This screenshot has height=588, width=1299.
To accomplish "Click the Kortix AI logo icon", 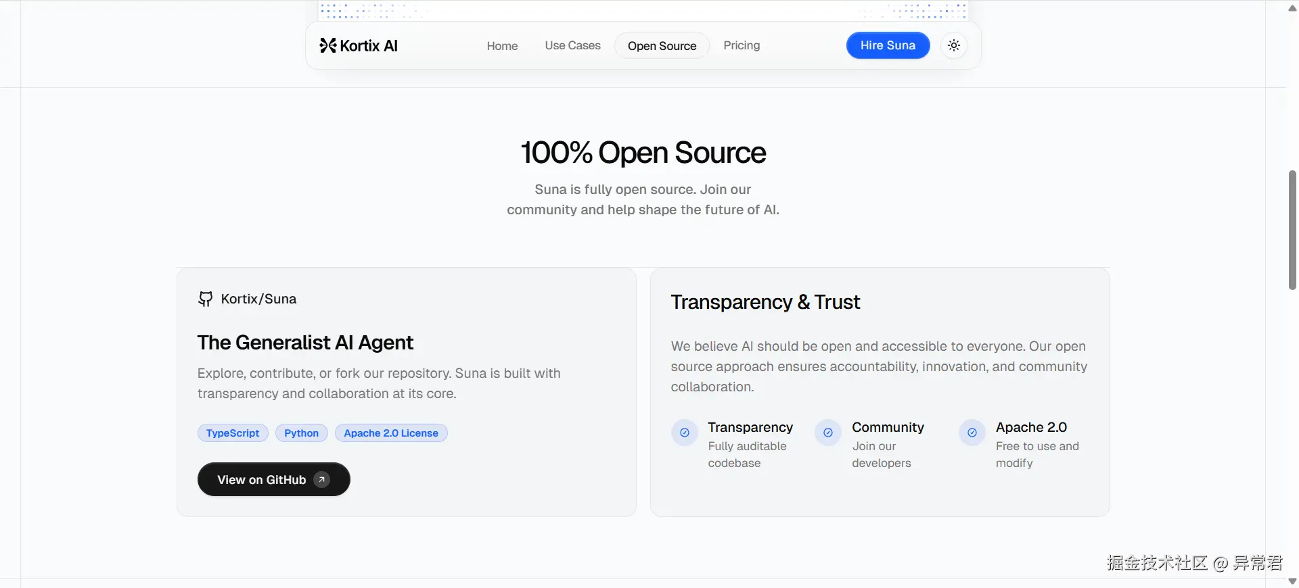I will pos(328,45).
